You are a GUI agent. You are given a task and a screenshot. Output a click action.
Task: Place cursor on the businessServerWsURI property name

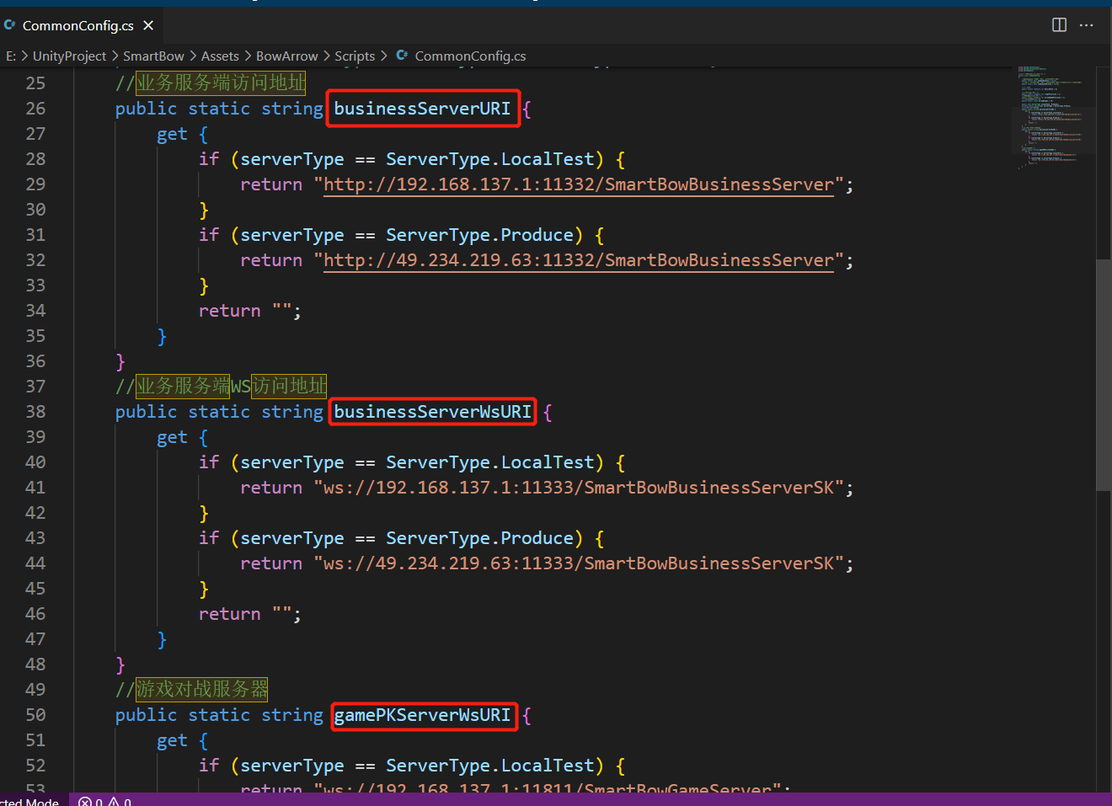pos(432,412)
